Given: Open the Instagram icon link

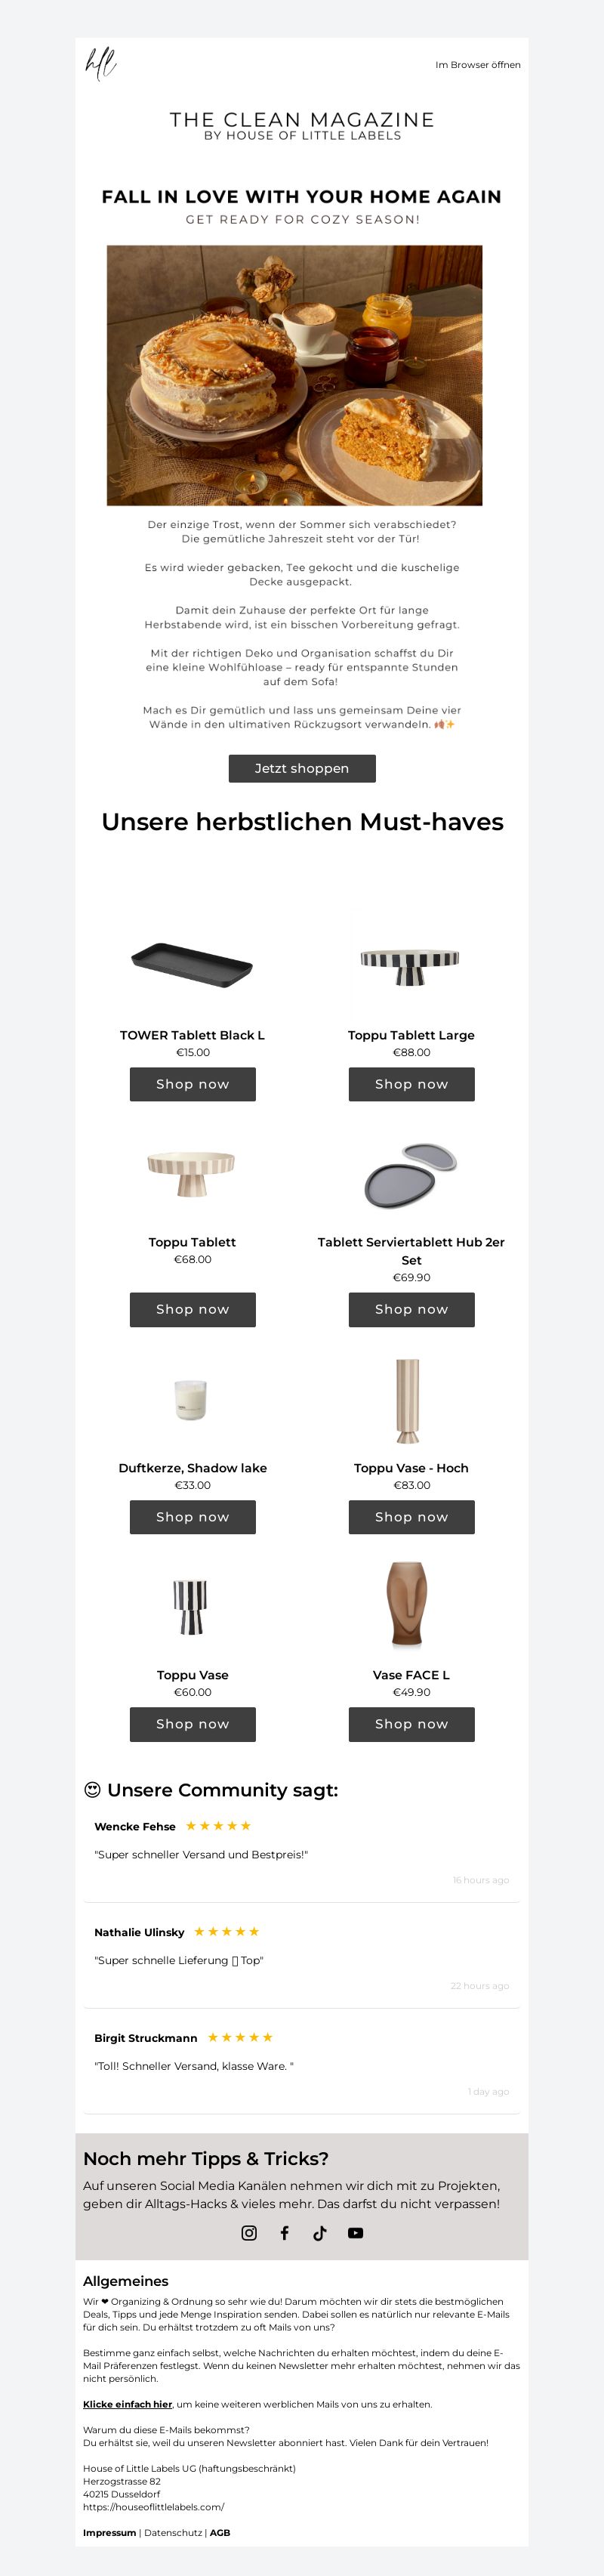Looking at the screenshot, I should [x=249, y=2233].
